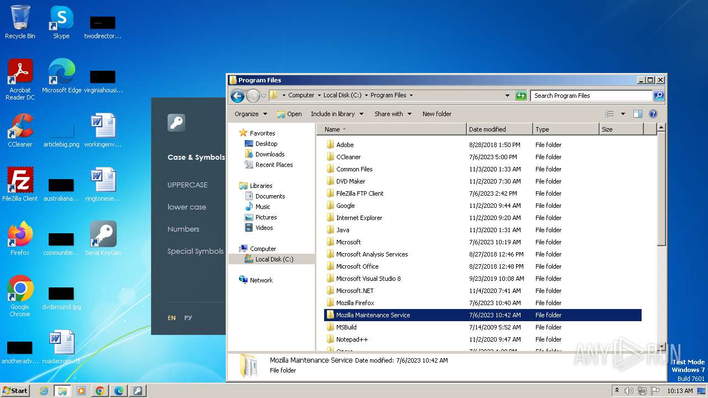Toggle UPPERCASE option in Serial KeyGen
Viewport: 708px width, 398px height.
pyautogui.click(x=188, y=185)
